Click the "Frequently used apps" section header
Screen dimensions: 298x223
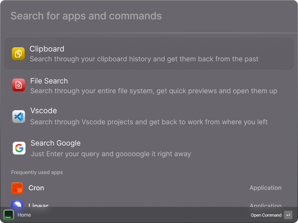(37, 172)
